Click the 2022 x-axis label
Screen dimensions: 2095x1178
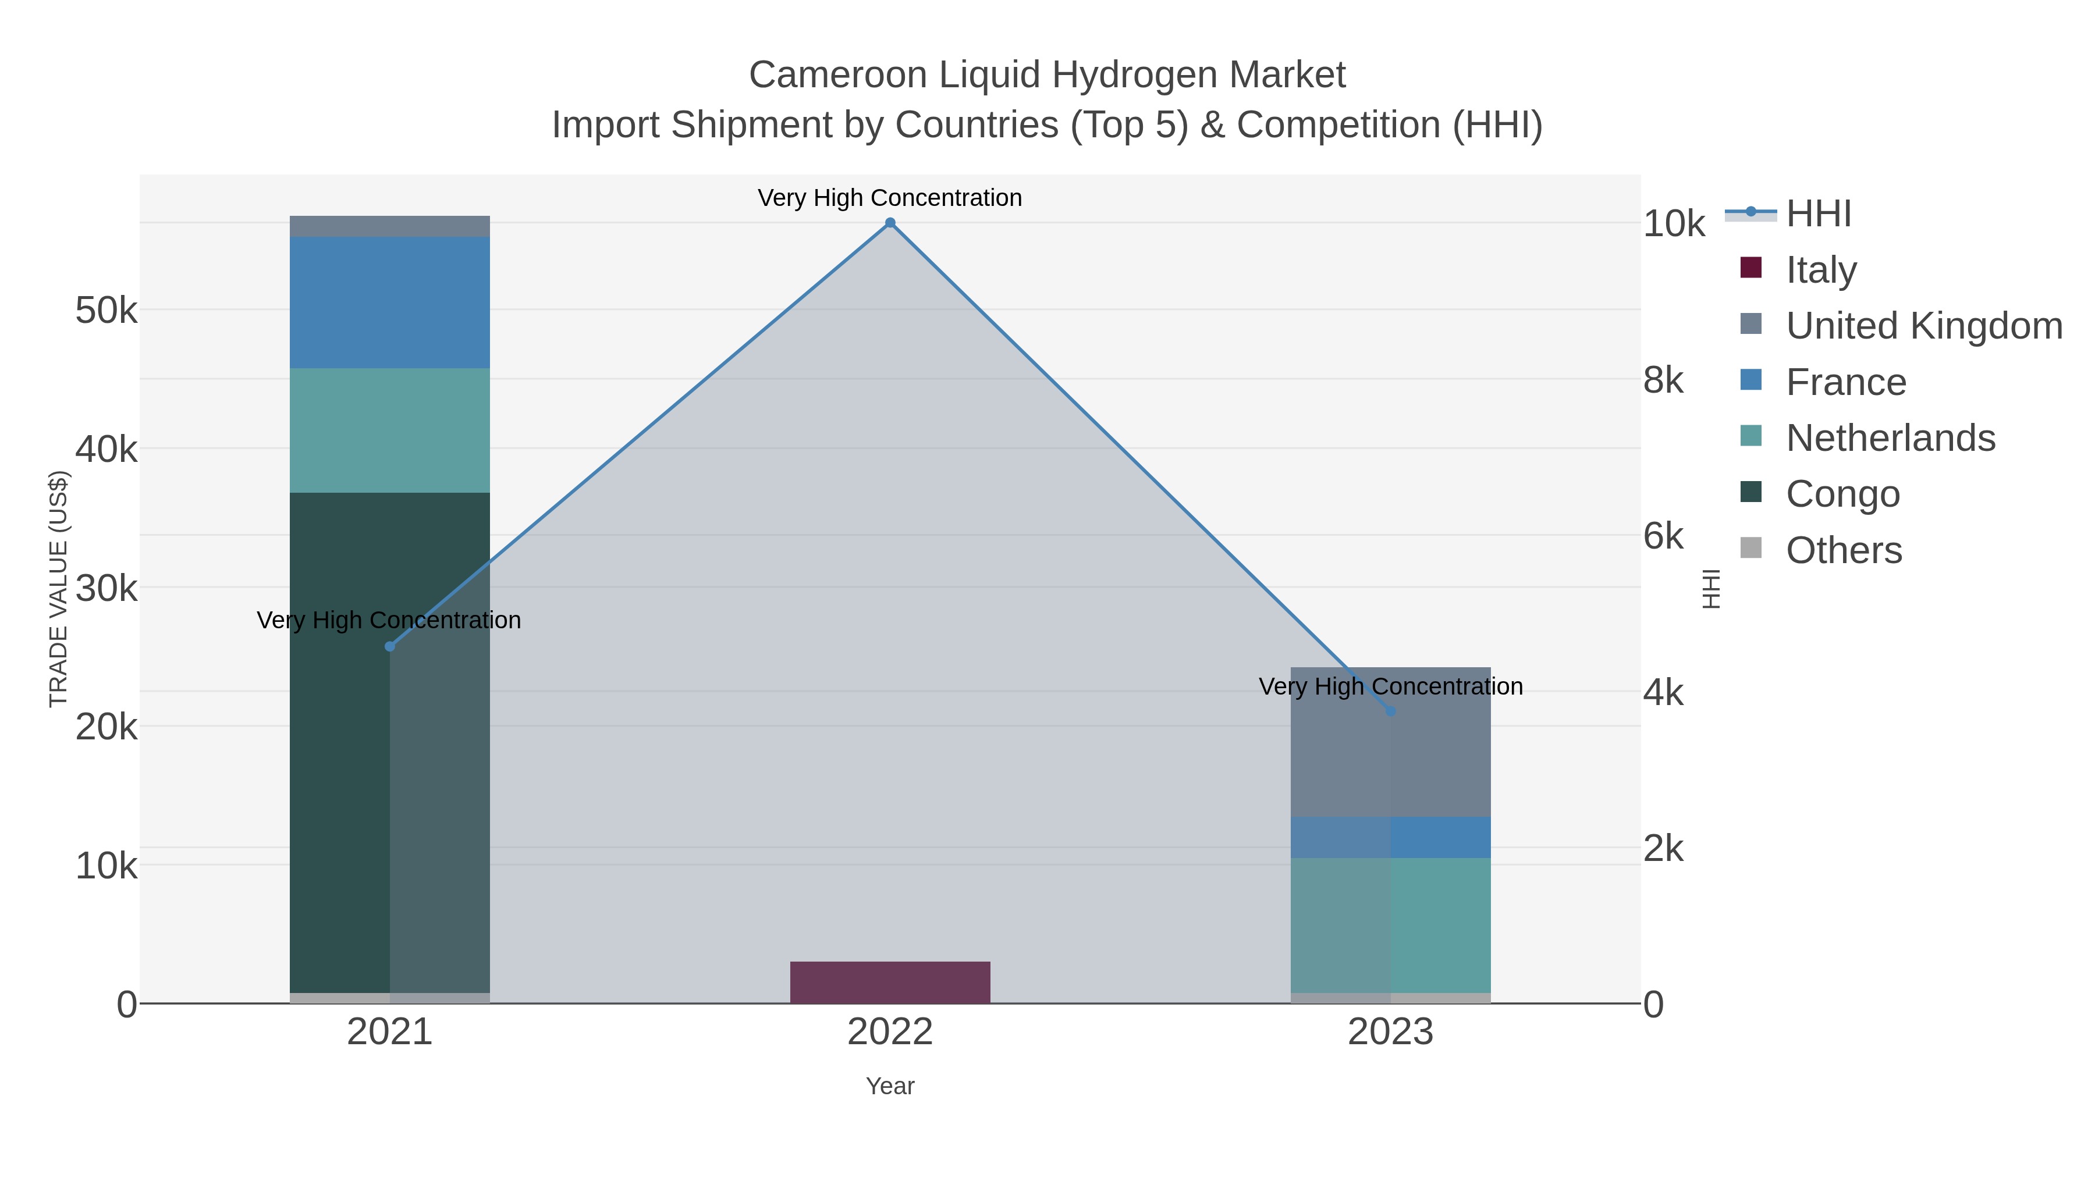(890, 1033)
